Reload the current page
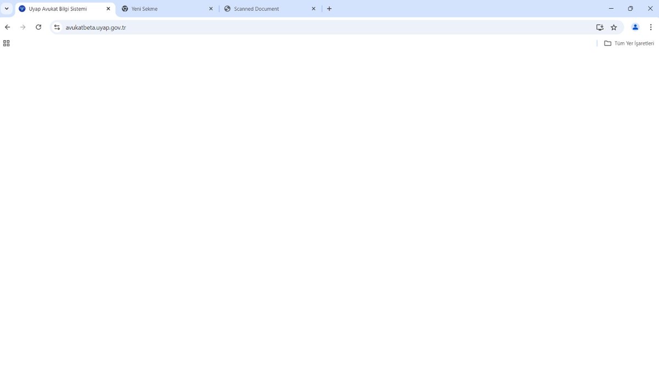659x387 pixels. [38, 27]
